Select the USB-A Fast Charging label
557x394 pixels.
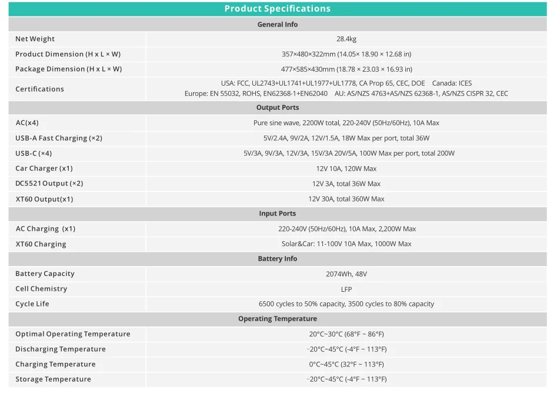point(59,139)
